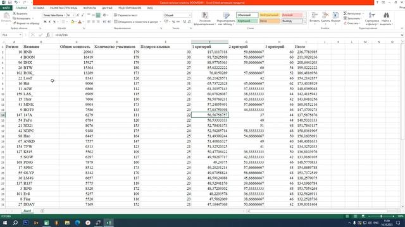Open the Заполнить fill menu
This screenshot has width=405, height=227.
pyautogui.click(x=352, y=18)
